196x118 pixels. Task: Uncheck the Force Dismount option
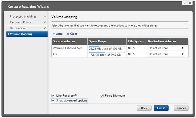(102, 96)
